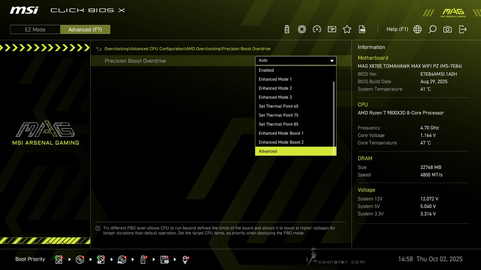Viewport: 481px width, 270px height.
Task: Click the Voltage section heading
Action: click(366, 190)
